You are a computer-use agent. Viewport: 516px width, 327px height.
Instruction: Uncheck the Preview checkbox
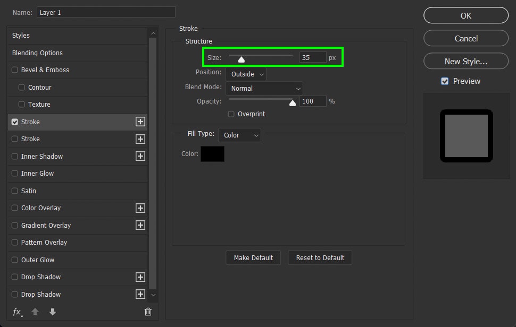click(445, 81)
